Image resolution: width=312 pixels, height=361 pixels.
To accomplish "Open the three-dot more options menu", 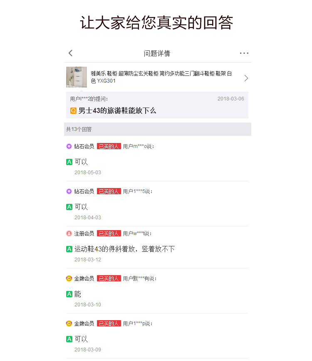I will [x=244, y=53].
